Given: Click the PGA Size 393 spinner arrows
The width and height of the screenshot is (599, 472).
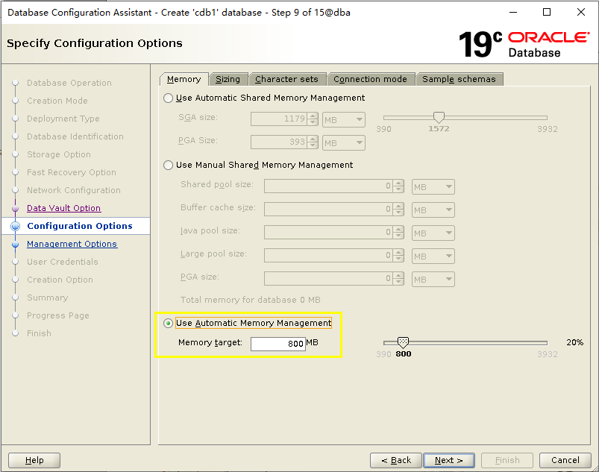Looking at the screenshot, I should pyautogui.click(x=313, y=142).
